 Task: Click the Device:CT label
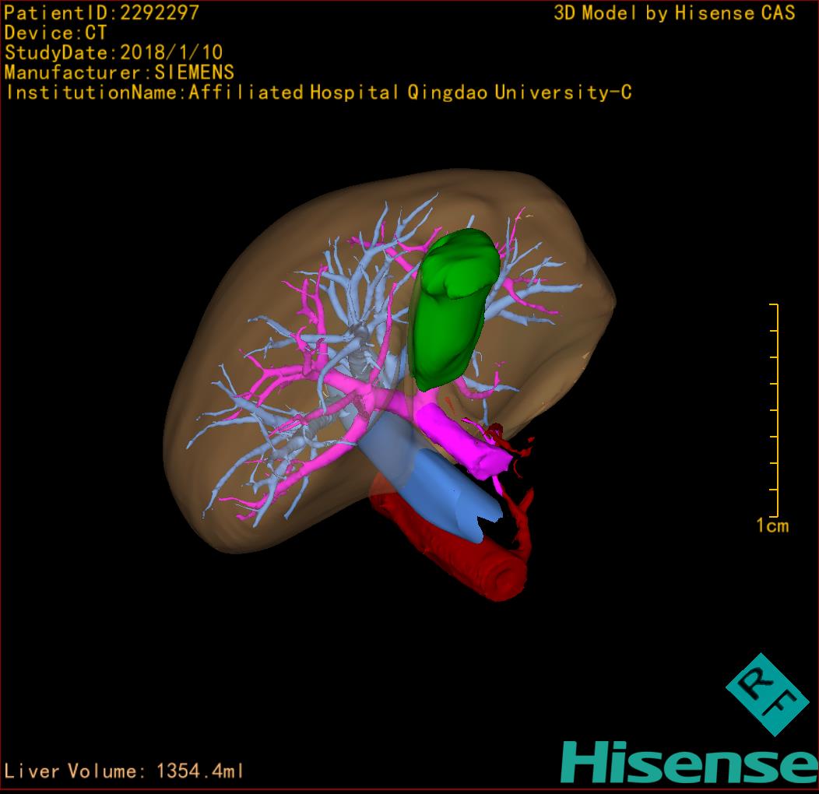tap(55, 33)
